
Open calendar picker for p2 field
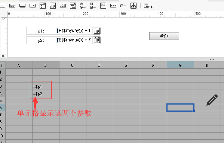(97, 40)
